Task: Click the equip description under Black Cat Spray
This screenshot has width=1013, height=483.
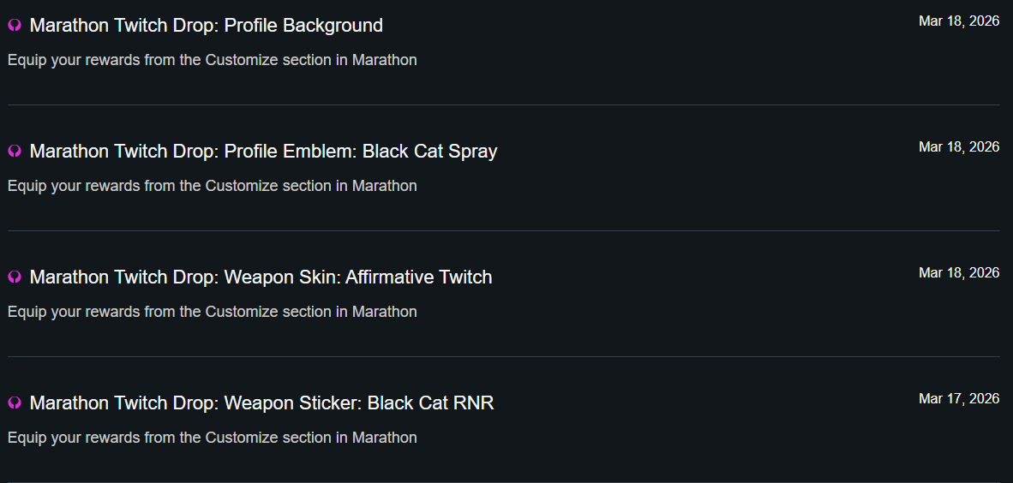Action: pyautogui.click(x=213, y=186)
